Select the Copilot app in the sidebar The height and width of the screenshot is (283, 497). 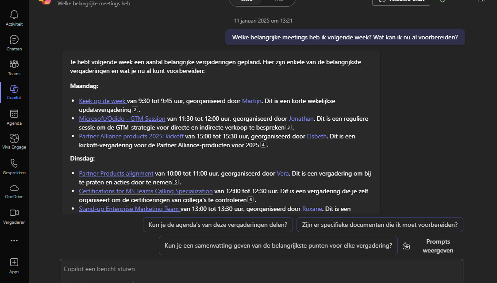[14, 92]
